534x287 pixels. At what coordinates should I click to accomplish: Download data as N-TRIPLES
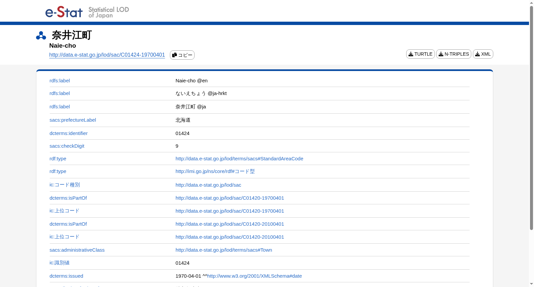point(454,54)
